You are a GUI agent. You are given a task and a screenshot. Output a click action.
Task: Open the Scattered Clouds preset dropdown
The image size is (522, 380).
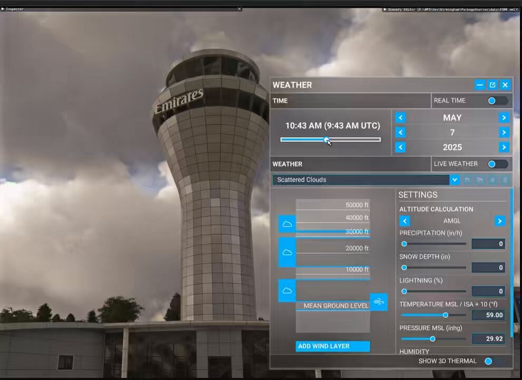click(455, 180)
